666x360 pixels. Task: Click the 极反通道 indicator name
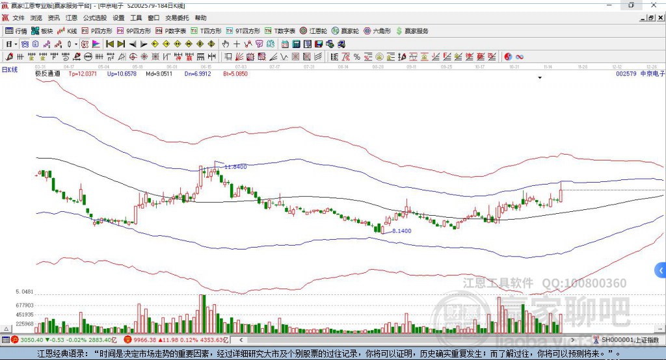click(47, 73)
